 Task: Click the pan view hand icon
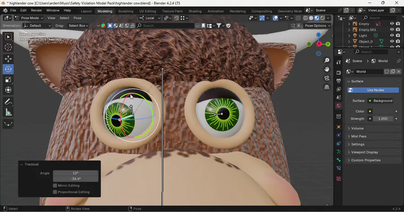tap(327, 69)
